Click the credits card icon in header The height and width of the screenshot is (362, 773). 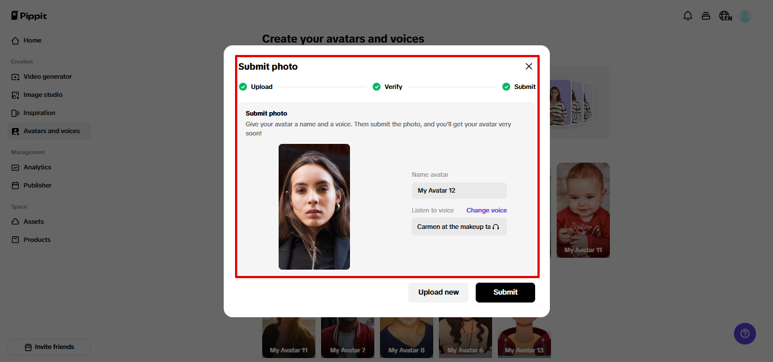coord(706,16)
